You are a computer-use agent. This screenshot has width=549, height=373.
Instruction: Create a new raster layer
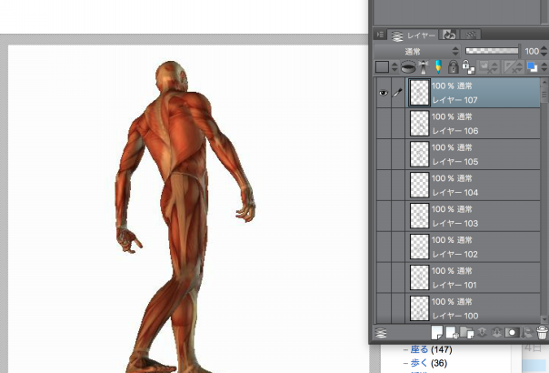[x=436, y=333]
